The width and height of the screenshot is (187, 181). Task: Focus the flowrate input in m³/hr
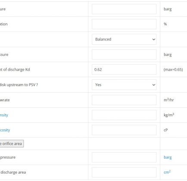tap(124, 100)
